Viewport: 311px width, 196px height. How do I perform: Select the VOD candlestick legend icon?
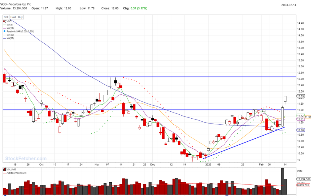[5, 21]
